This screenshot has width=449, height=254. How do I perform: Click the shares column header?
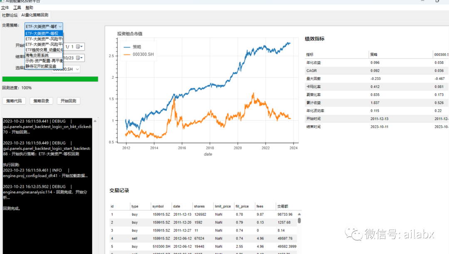coord(203,206)
